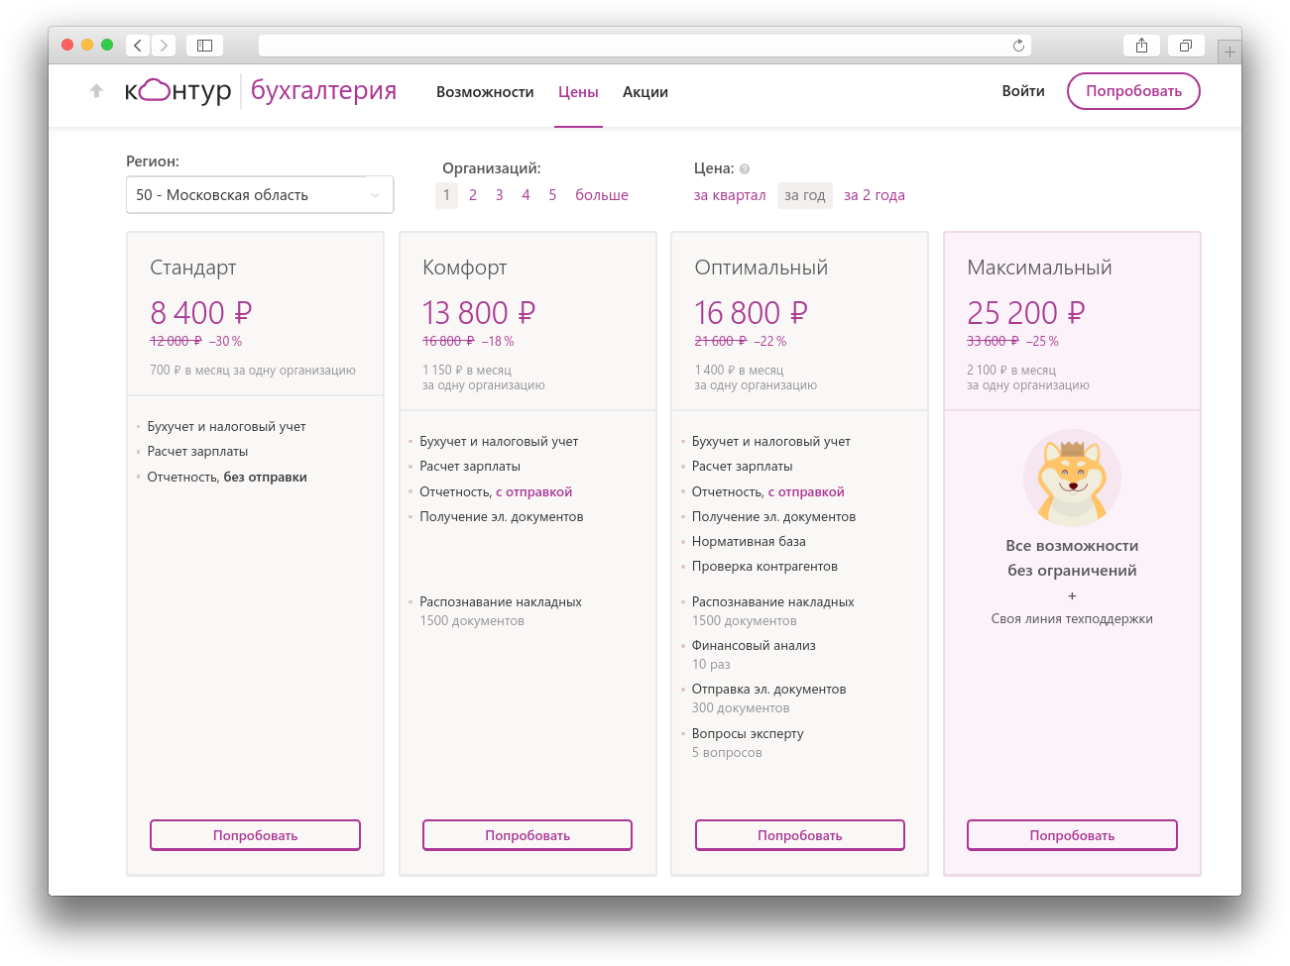This screenshot has width=1290, height=966.
Task: Select 4 organizations
Action: click(526, 195)
